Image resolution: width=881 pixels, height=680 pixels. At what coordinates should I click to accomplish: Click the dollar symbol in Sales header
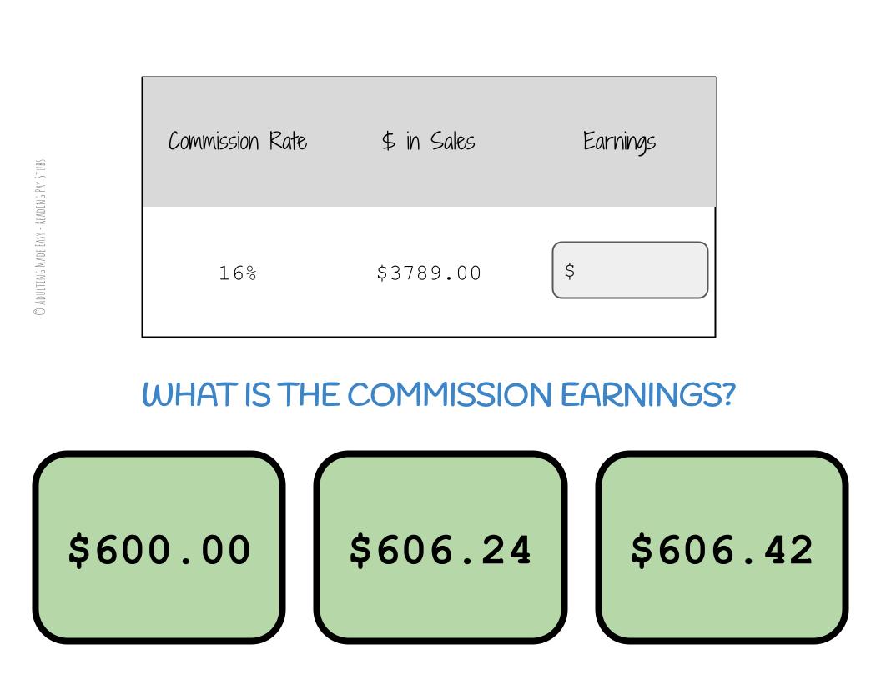(389, 141)
